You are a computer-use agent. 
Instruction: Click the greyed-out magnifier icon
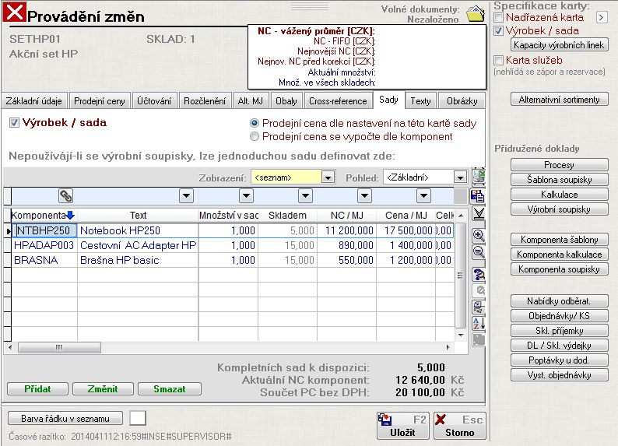[479, 291]
